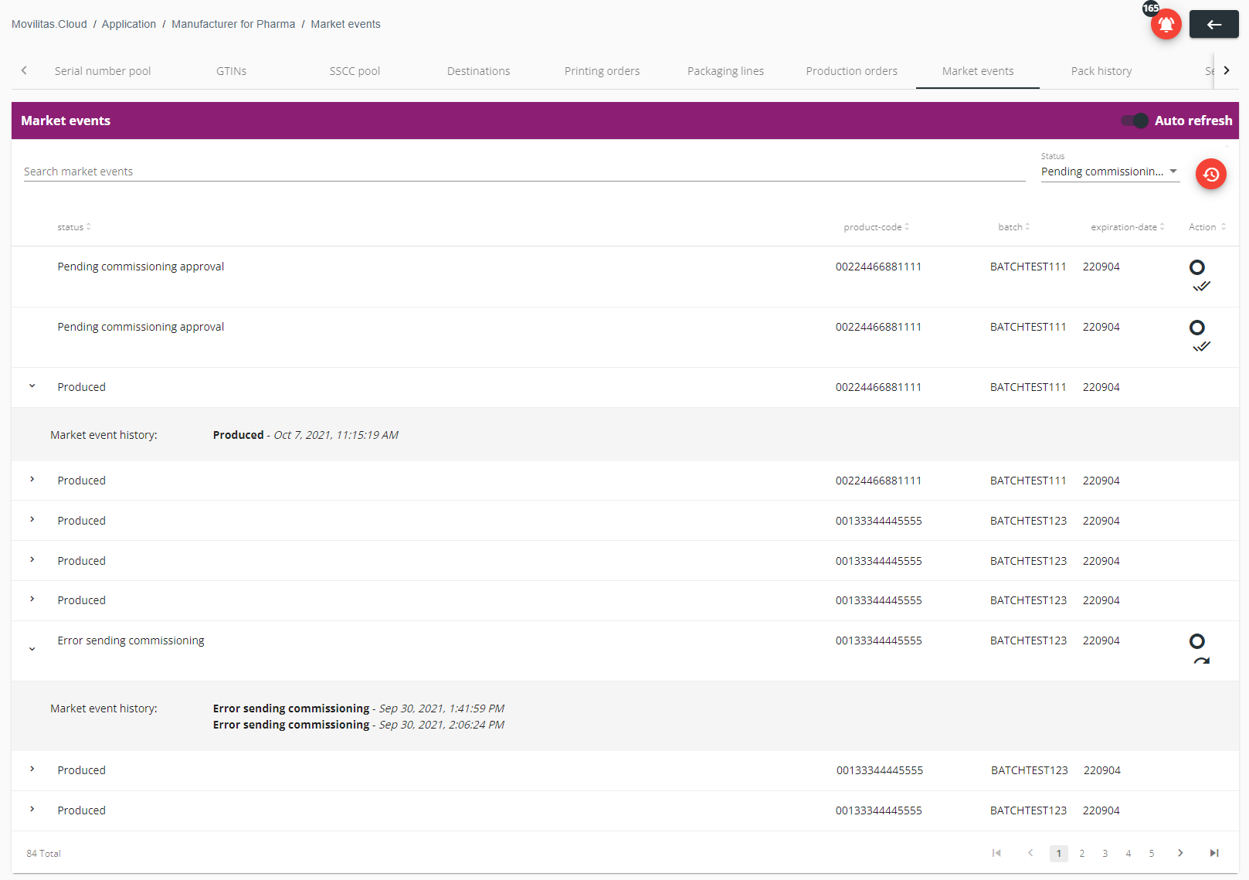The width and height of the screenshot is (1249, 880).
Task: Open the Status filter dropdown
Action: coord(1110,172)
